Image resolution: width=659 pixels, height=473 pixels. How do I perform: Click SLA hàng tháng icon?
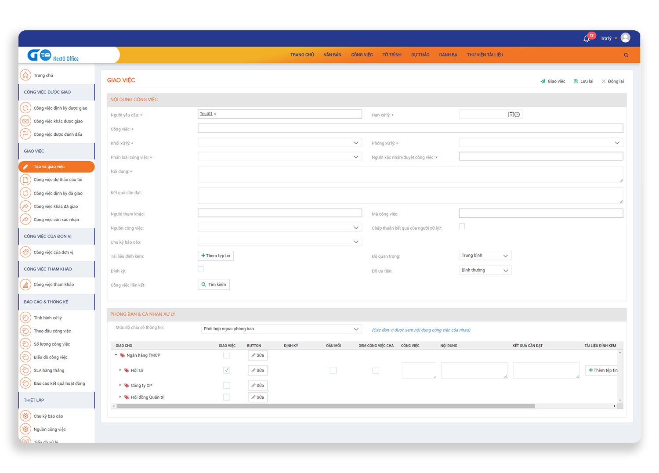(x=25, y=370)
